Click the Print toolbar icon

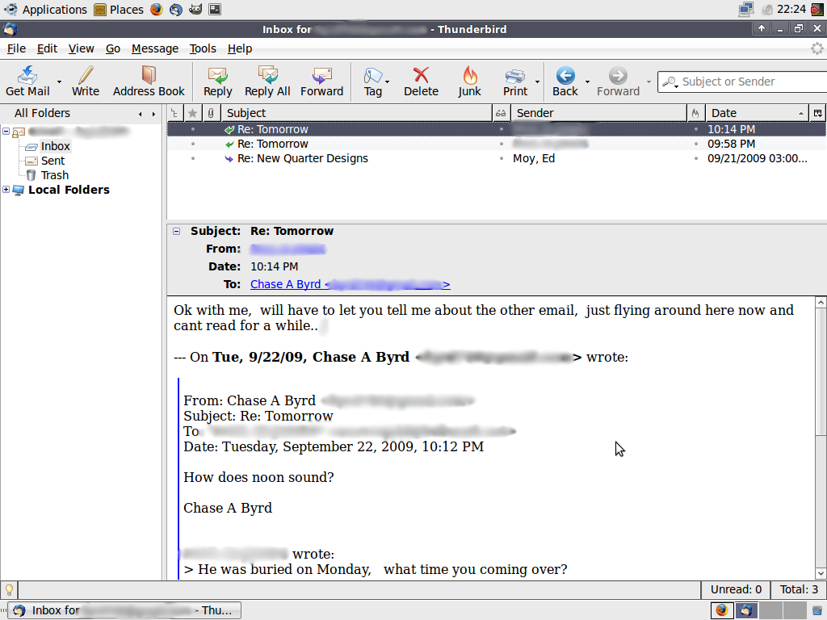514,76
